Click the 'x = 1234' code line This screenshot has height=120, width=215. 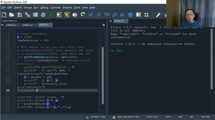click(x=24, y=37)
